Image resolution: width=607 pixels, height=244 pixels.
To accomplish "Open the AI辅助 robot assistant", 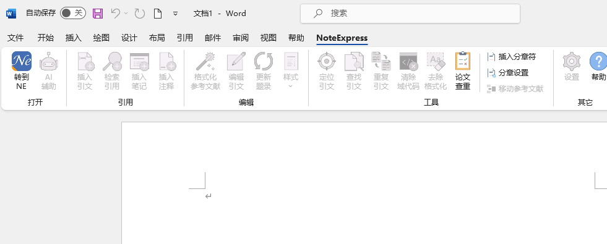I will [49, 71].
